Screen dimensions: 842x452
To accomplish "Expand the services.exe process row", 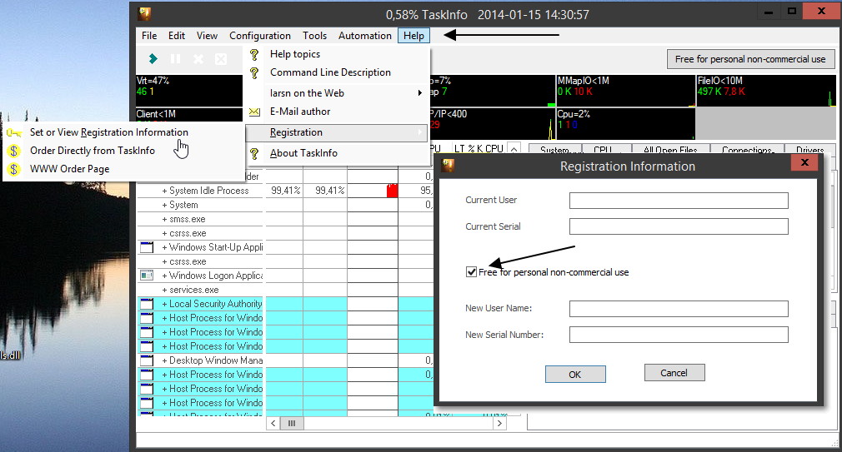I will 164,290.
